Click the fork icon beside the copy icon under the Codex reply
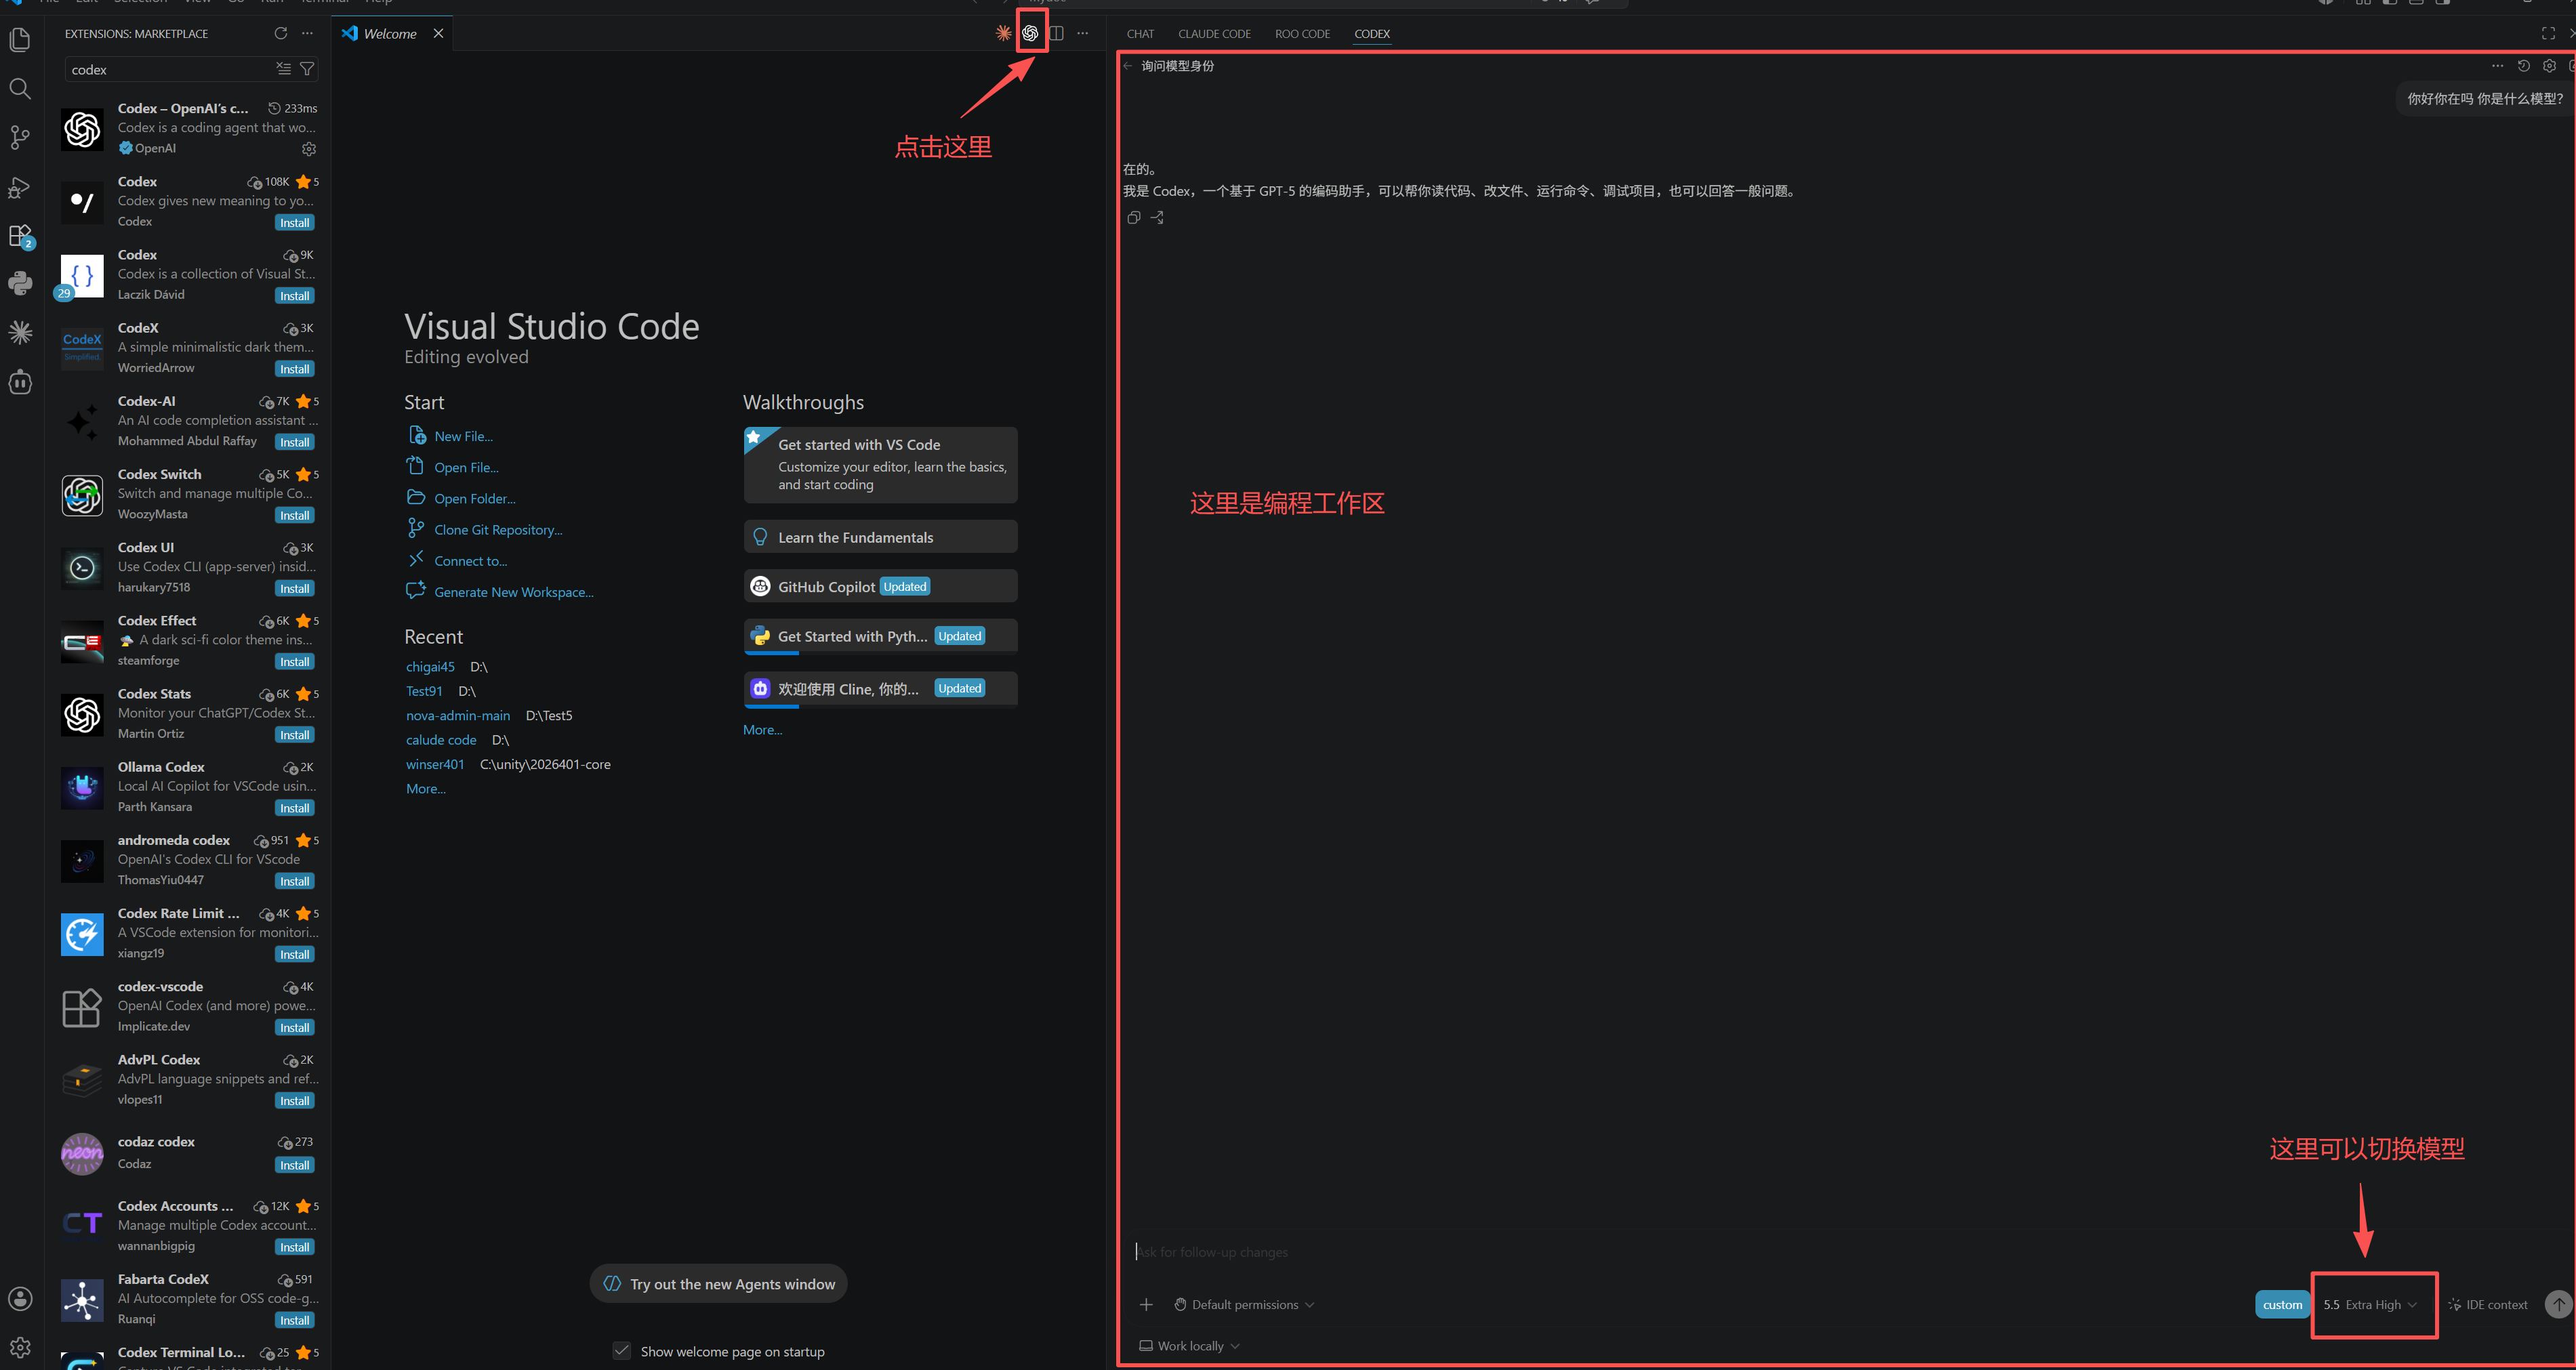Viewport: 2576px width, 1370px height. coord(1157,217)
